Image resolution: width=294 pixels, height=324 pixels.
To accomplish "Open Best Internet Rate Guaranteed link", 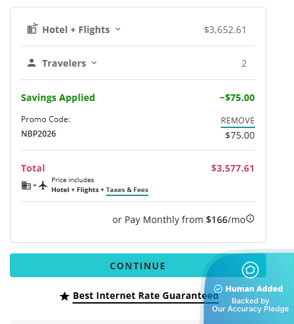I will [x=146, y=296].
